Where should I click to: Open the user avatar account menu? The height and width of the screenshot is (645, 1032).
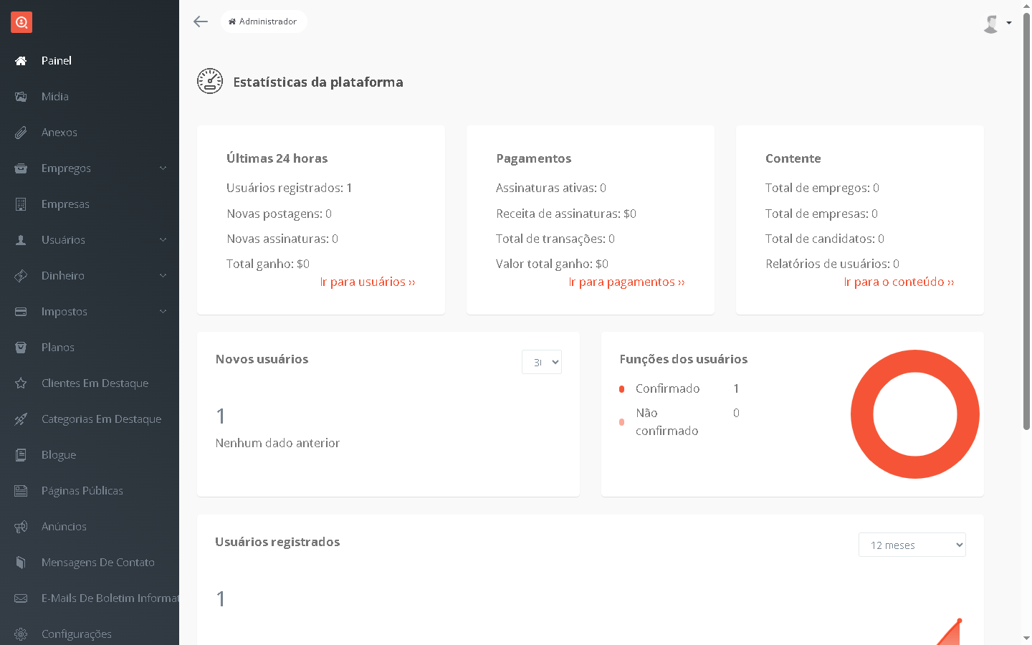click(997, 24)
